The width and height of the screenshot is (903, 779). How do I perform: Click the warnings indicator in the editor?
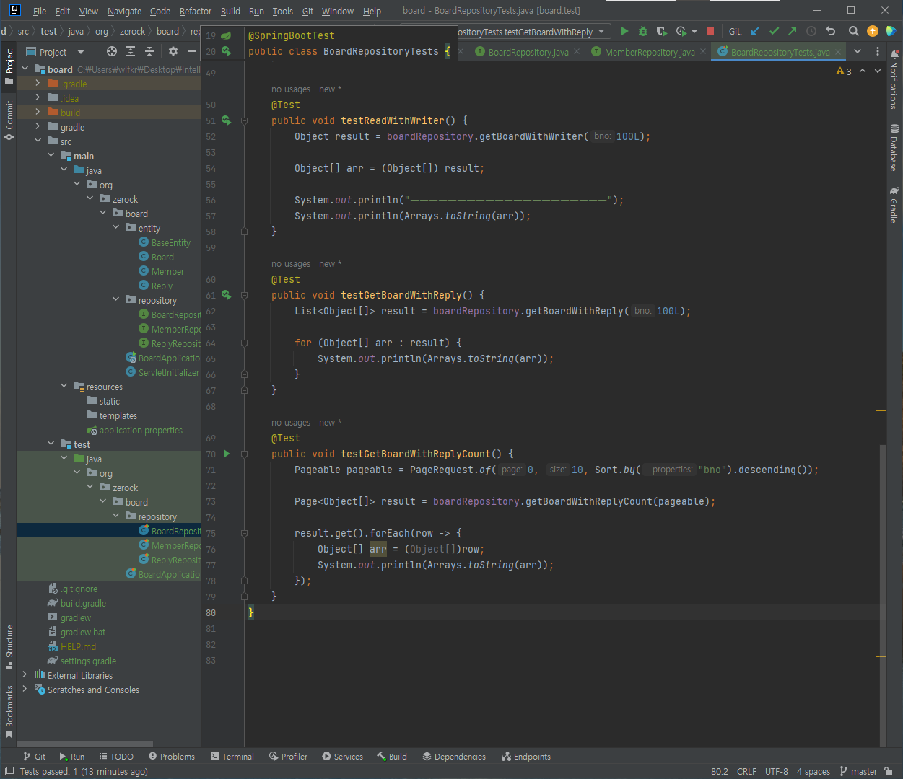coord(844,71)
